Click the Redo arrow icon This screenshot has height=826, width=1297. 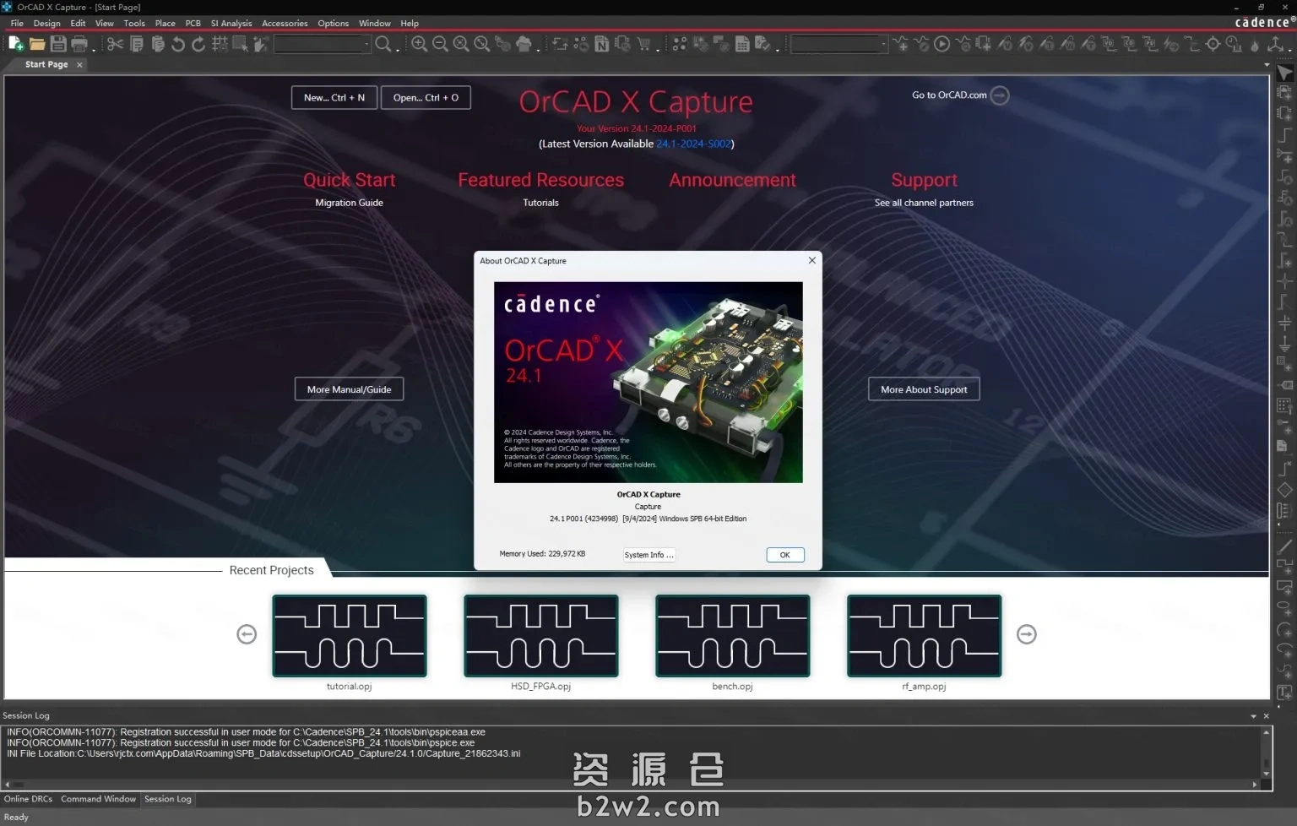(x=198, y=44)
